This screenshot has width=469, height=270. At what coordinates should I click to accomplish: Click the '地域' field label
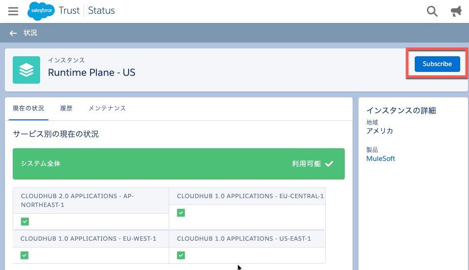pyautogui.click(x=372, y=122)
